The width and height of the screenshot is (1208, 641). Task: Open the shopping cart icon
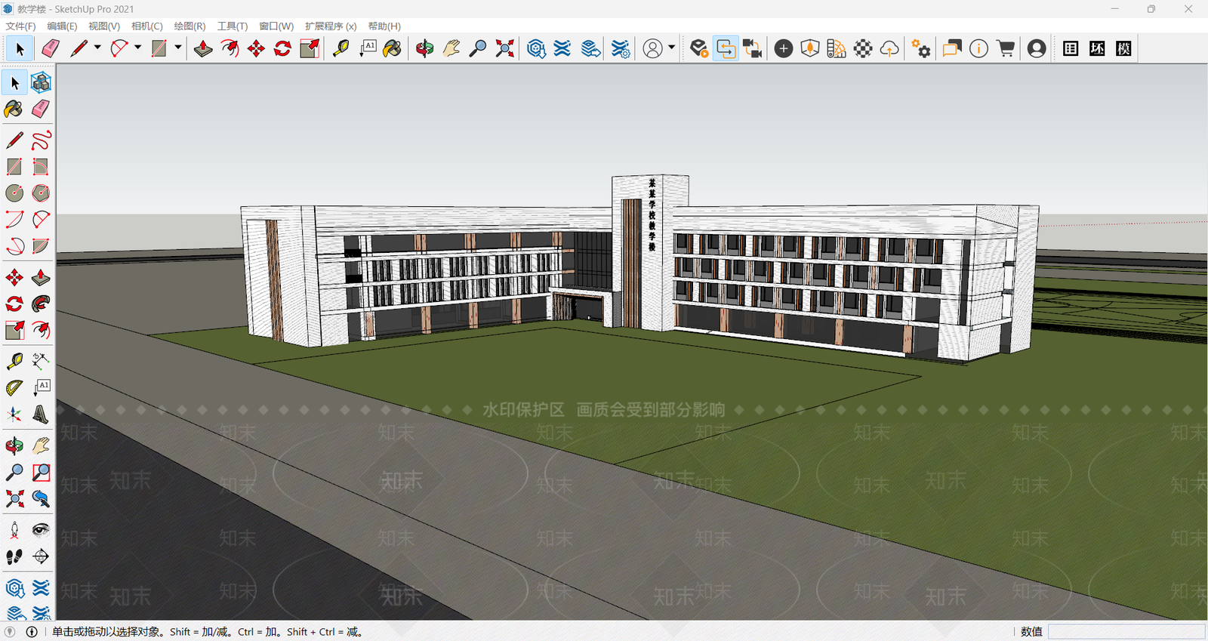tap(1006, 48)
